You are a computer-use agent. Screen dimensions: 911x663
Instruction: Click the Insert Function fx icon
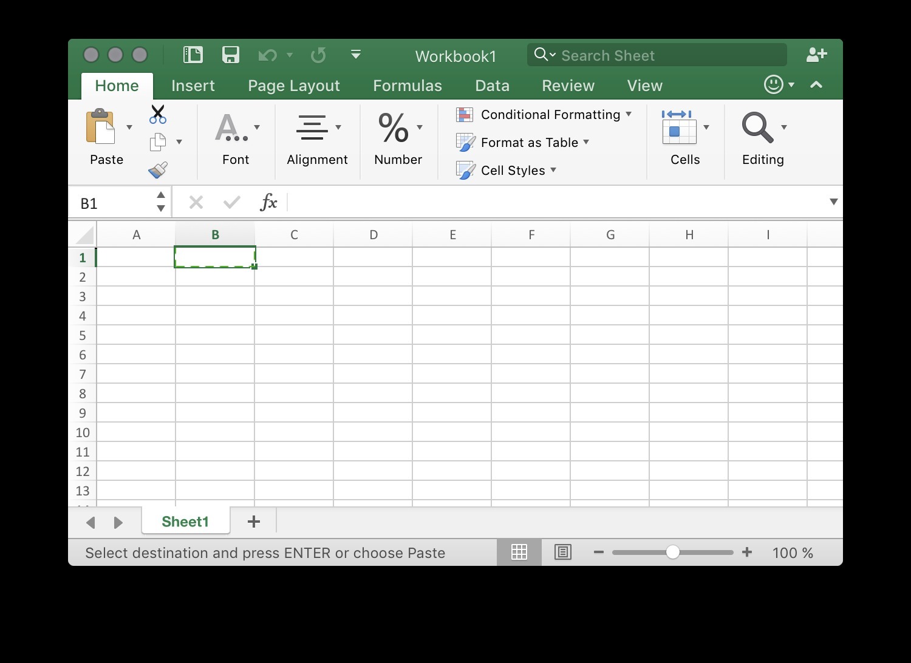tap(268, 202)
